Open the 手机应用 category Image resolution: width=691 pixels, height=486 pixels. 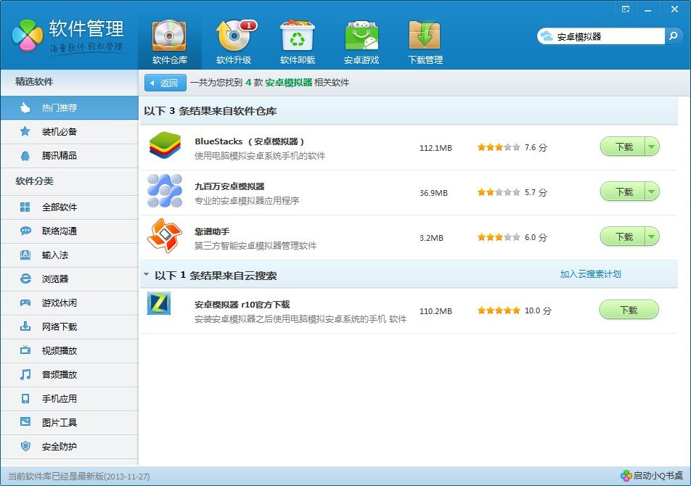point(69,399)
